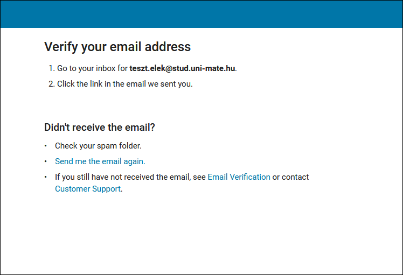403x275 pixels.
Task: Click the "Check your spam folder." text
Action: [98, 146]
